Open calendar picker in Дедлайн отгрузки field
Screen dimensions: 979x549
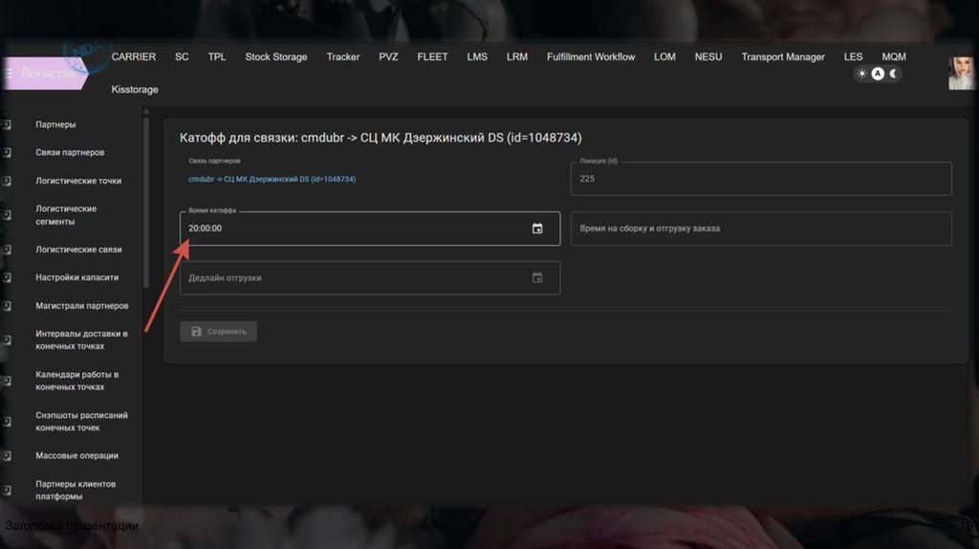click(537, 277)
